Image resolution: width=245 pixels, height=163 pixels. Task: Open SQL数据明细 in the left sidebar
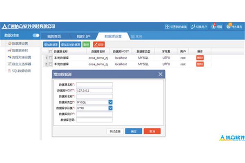[x=19, y=71]
